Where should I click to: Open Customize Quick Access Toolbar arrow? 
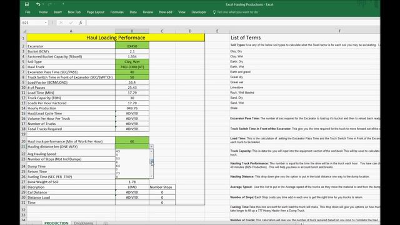63,4
